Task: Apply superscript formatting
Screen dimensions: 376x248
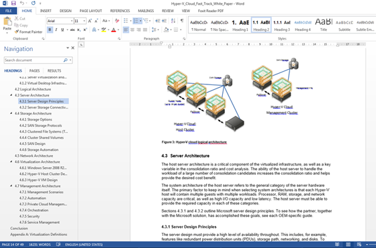Action: (85, 29)
